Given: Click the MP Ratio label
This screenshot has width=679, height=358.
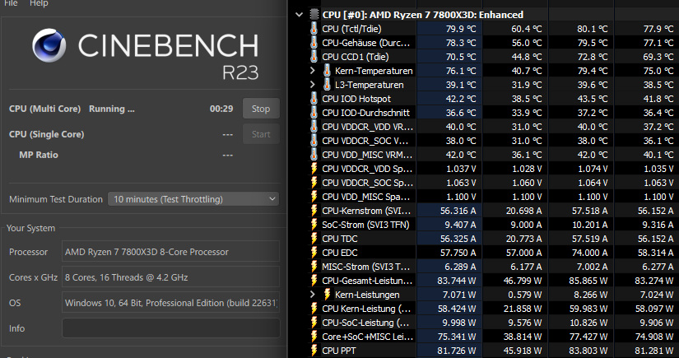Looking at the screenshot, I should tap(39, 155).
